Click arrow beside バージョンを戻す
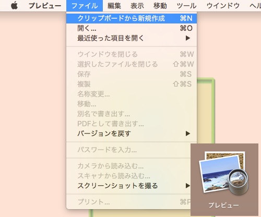261x217 pixels. [x=188, y=134]
